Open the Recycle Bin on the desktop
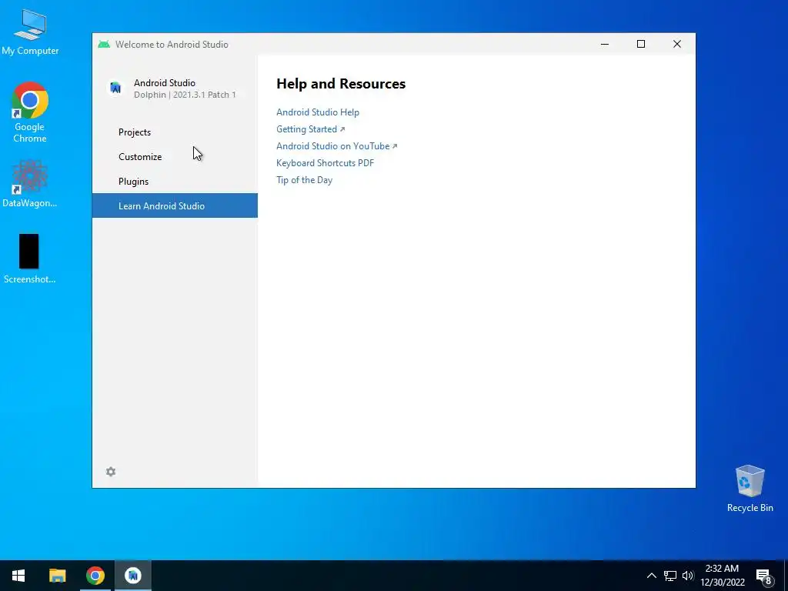This screenshot has width=788, height=591. (750, 489)
